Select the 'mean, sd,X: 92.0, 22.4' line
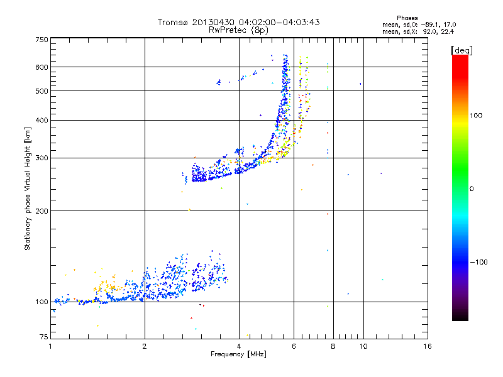The width and height of the screenshot is (503, 377). point(418,31)
